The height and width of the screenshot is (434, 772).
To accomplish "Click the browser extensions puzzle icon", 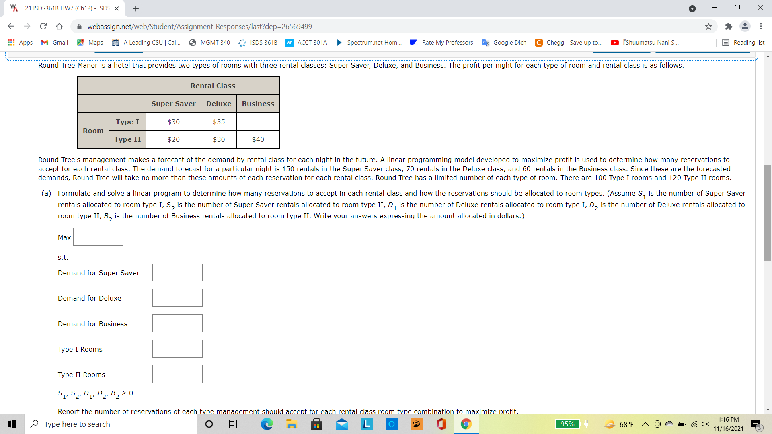I will [x=729, y=26].
